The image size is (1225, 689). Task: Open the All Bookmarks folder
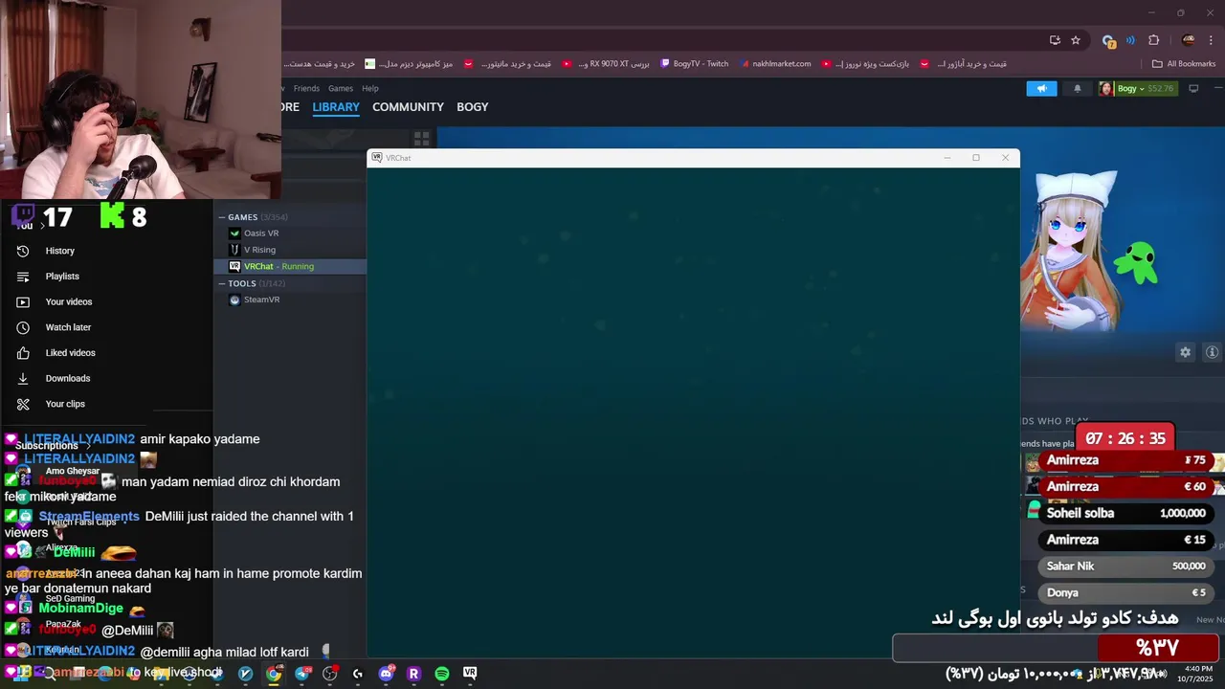[1184, 64]
